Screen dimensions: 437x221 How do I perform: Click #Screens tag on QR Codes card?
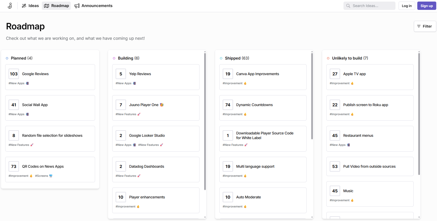[44, 176]
